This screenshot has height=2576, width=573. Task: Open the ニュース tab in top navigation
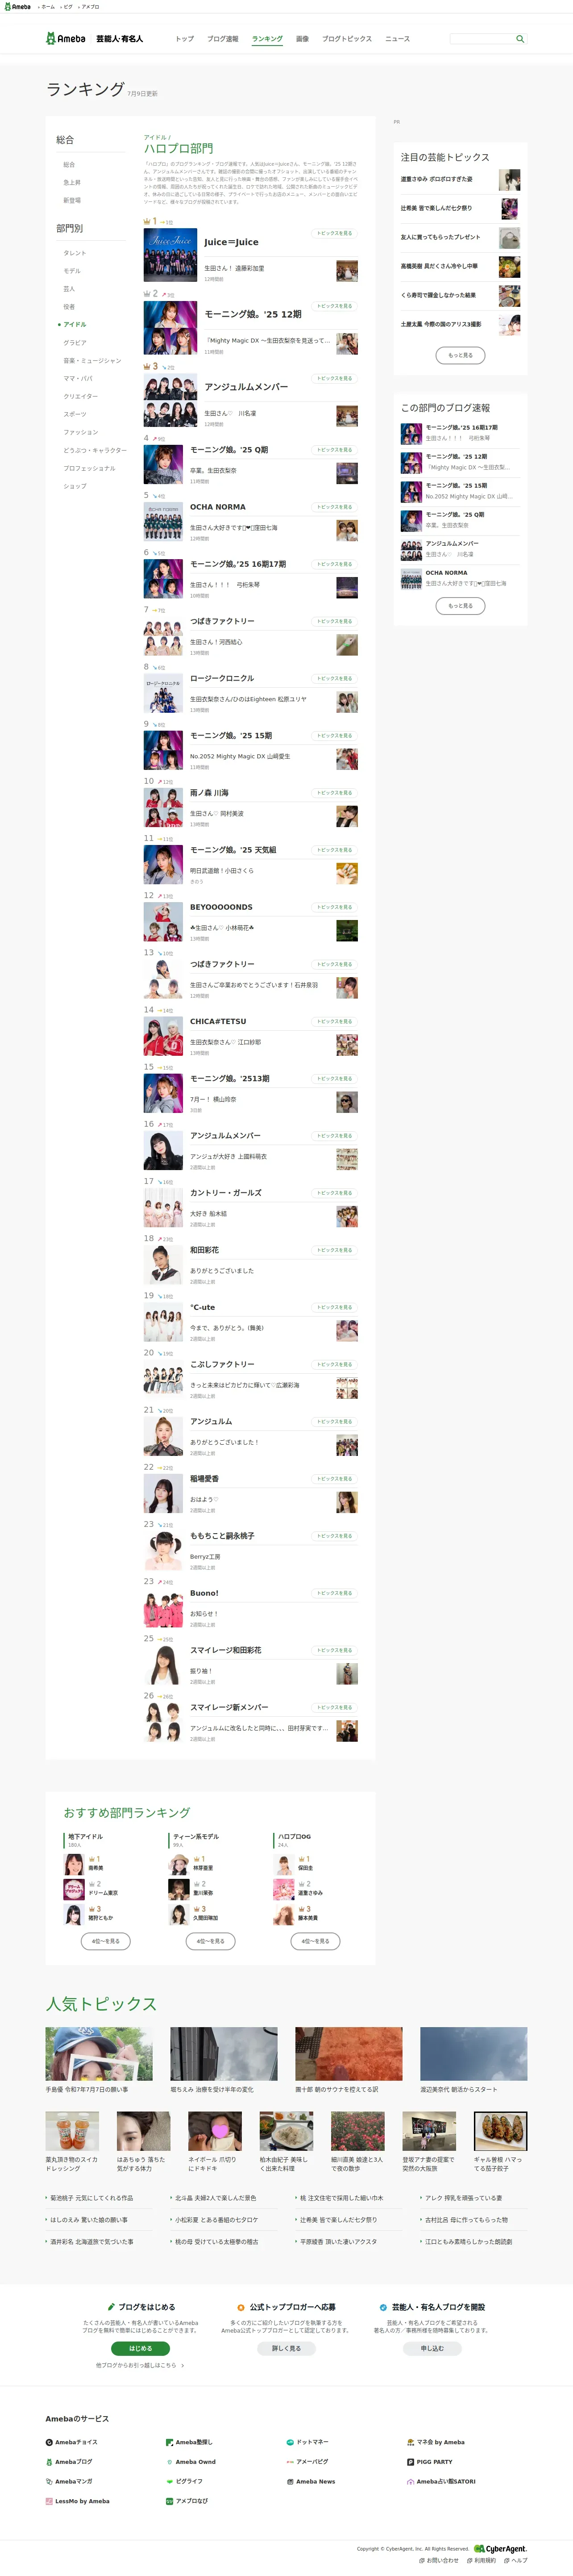(398, 39)
